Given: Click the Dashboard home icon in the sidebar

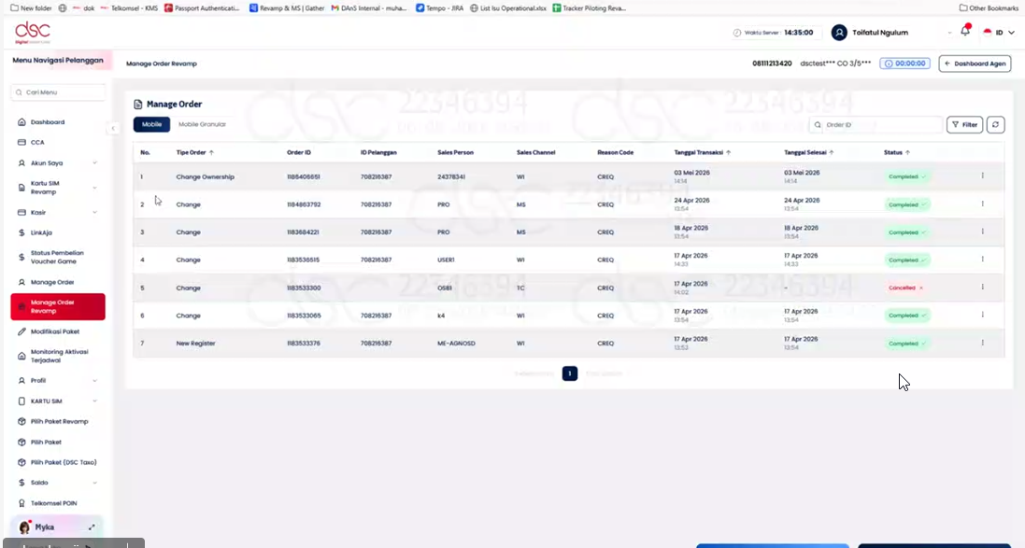Looking at the screenshot, I should point(21,122).
